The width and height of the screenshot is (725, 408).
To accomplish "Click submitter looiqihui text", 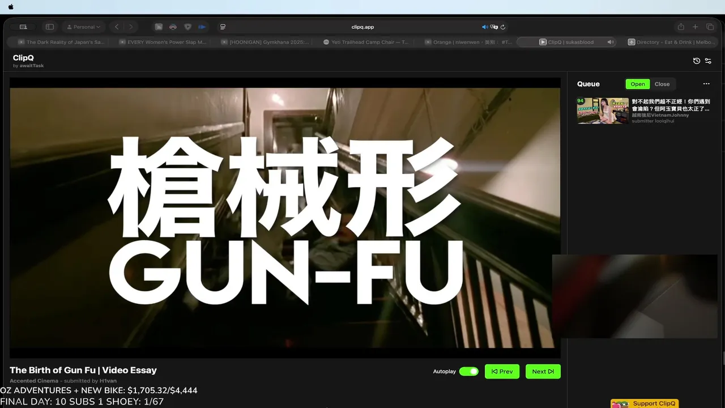I will pos(653,121).
